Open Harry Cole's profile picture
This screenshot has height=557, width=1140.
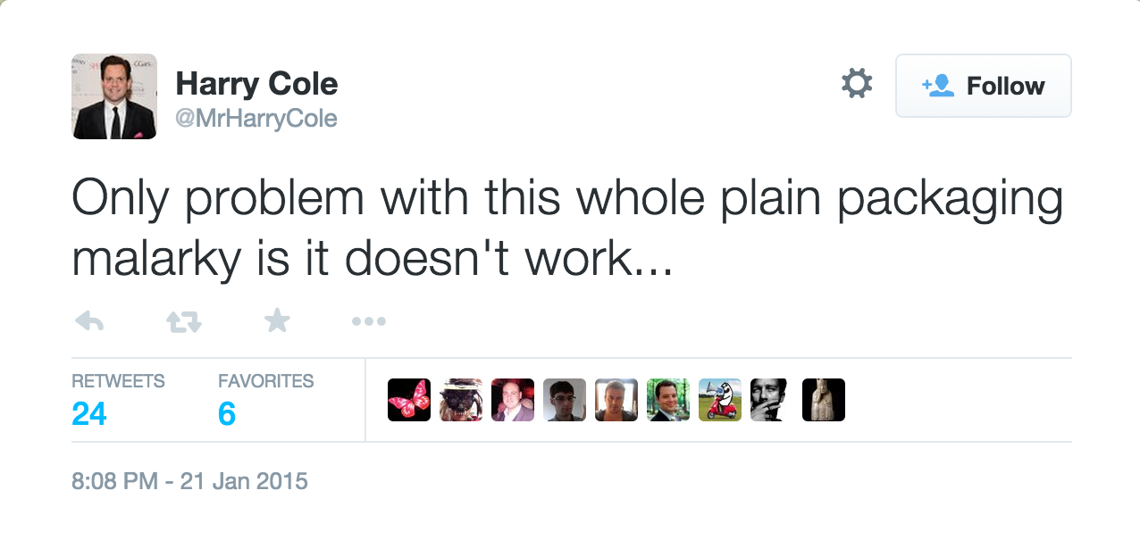point(114,96)
